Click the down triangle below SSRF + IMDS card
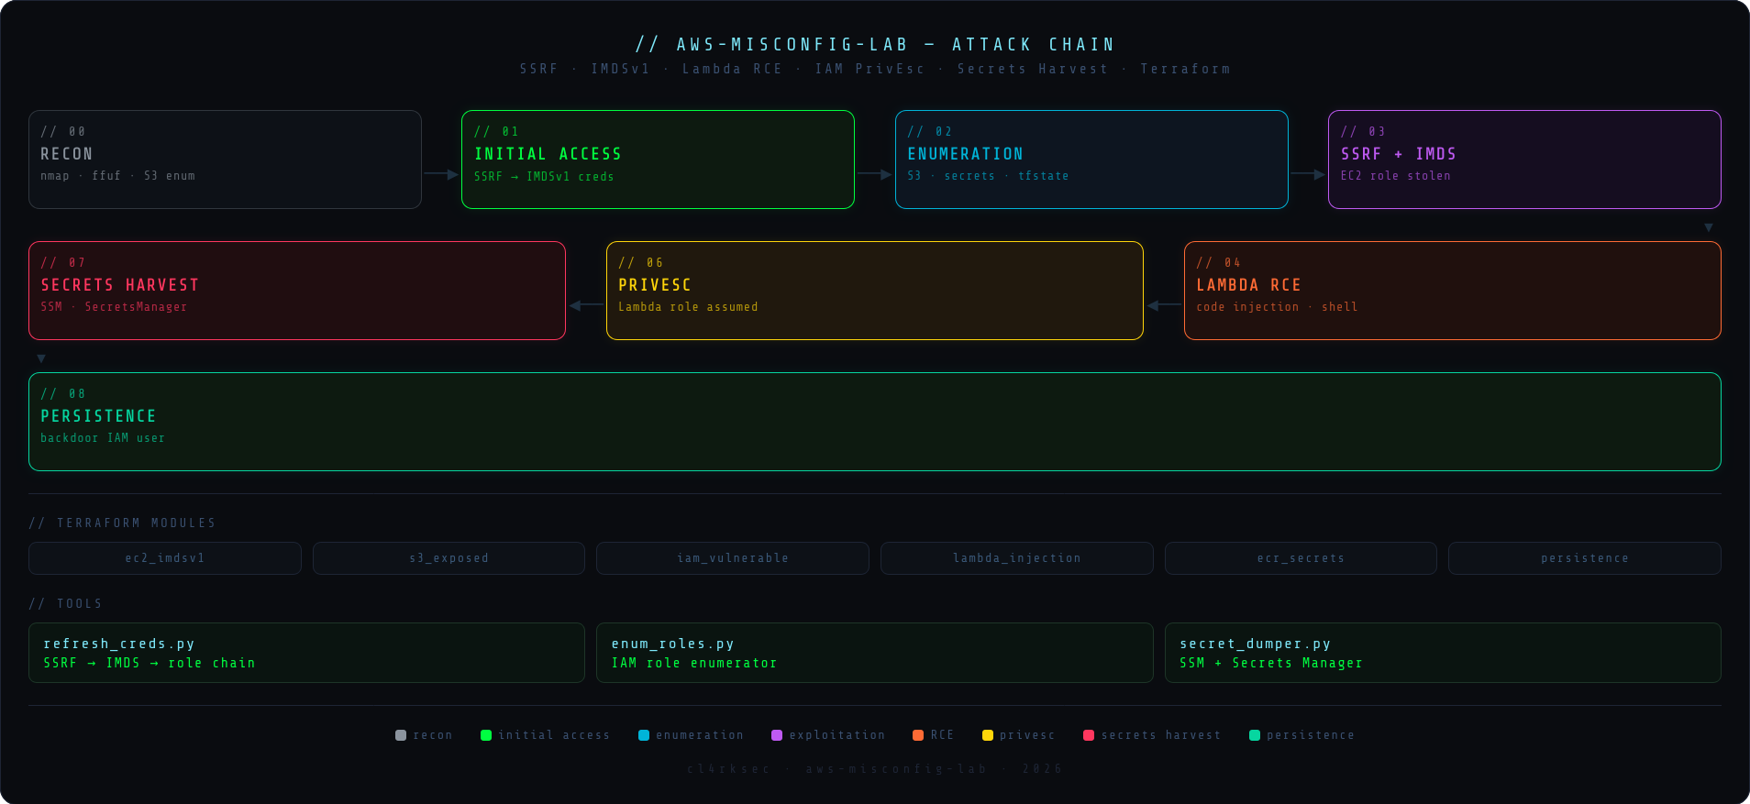Viewport: 1750px width, 804px height. [1709, 227]
